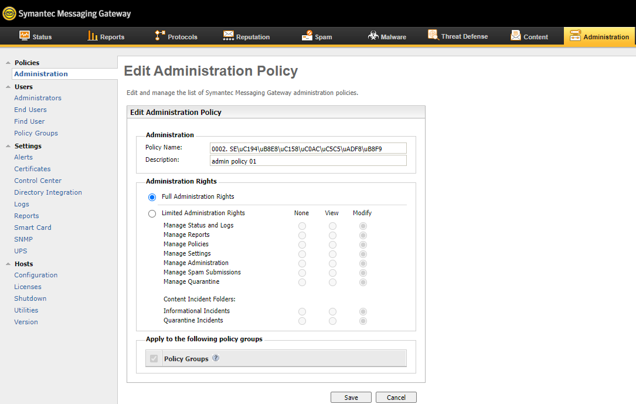Set Informational Incidents to View

tap(332, 311)
